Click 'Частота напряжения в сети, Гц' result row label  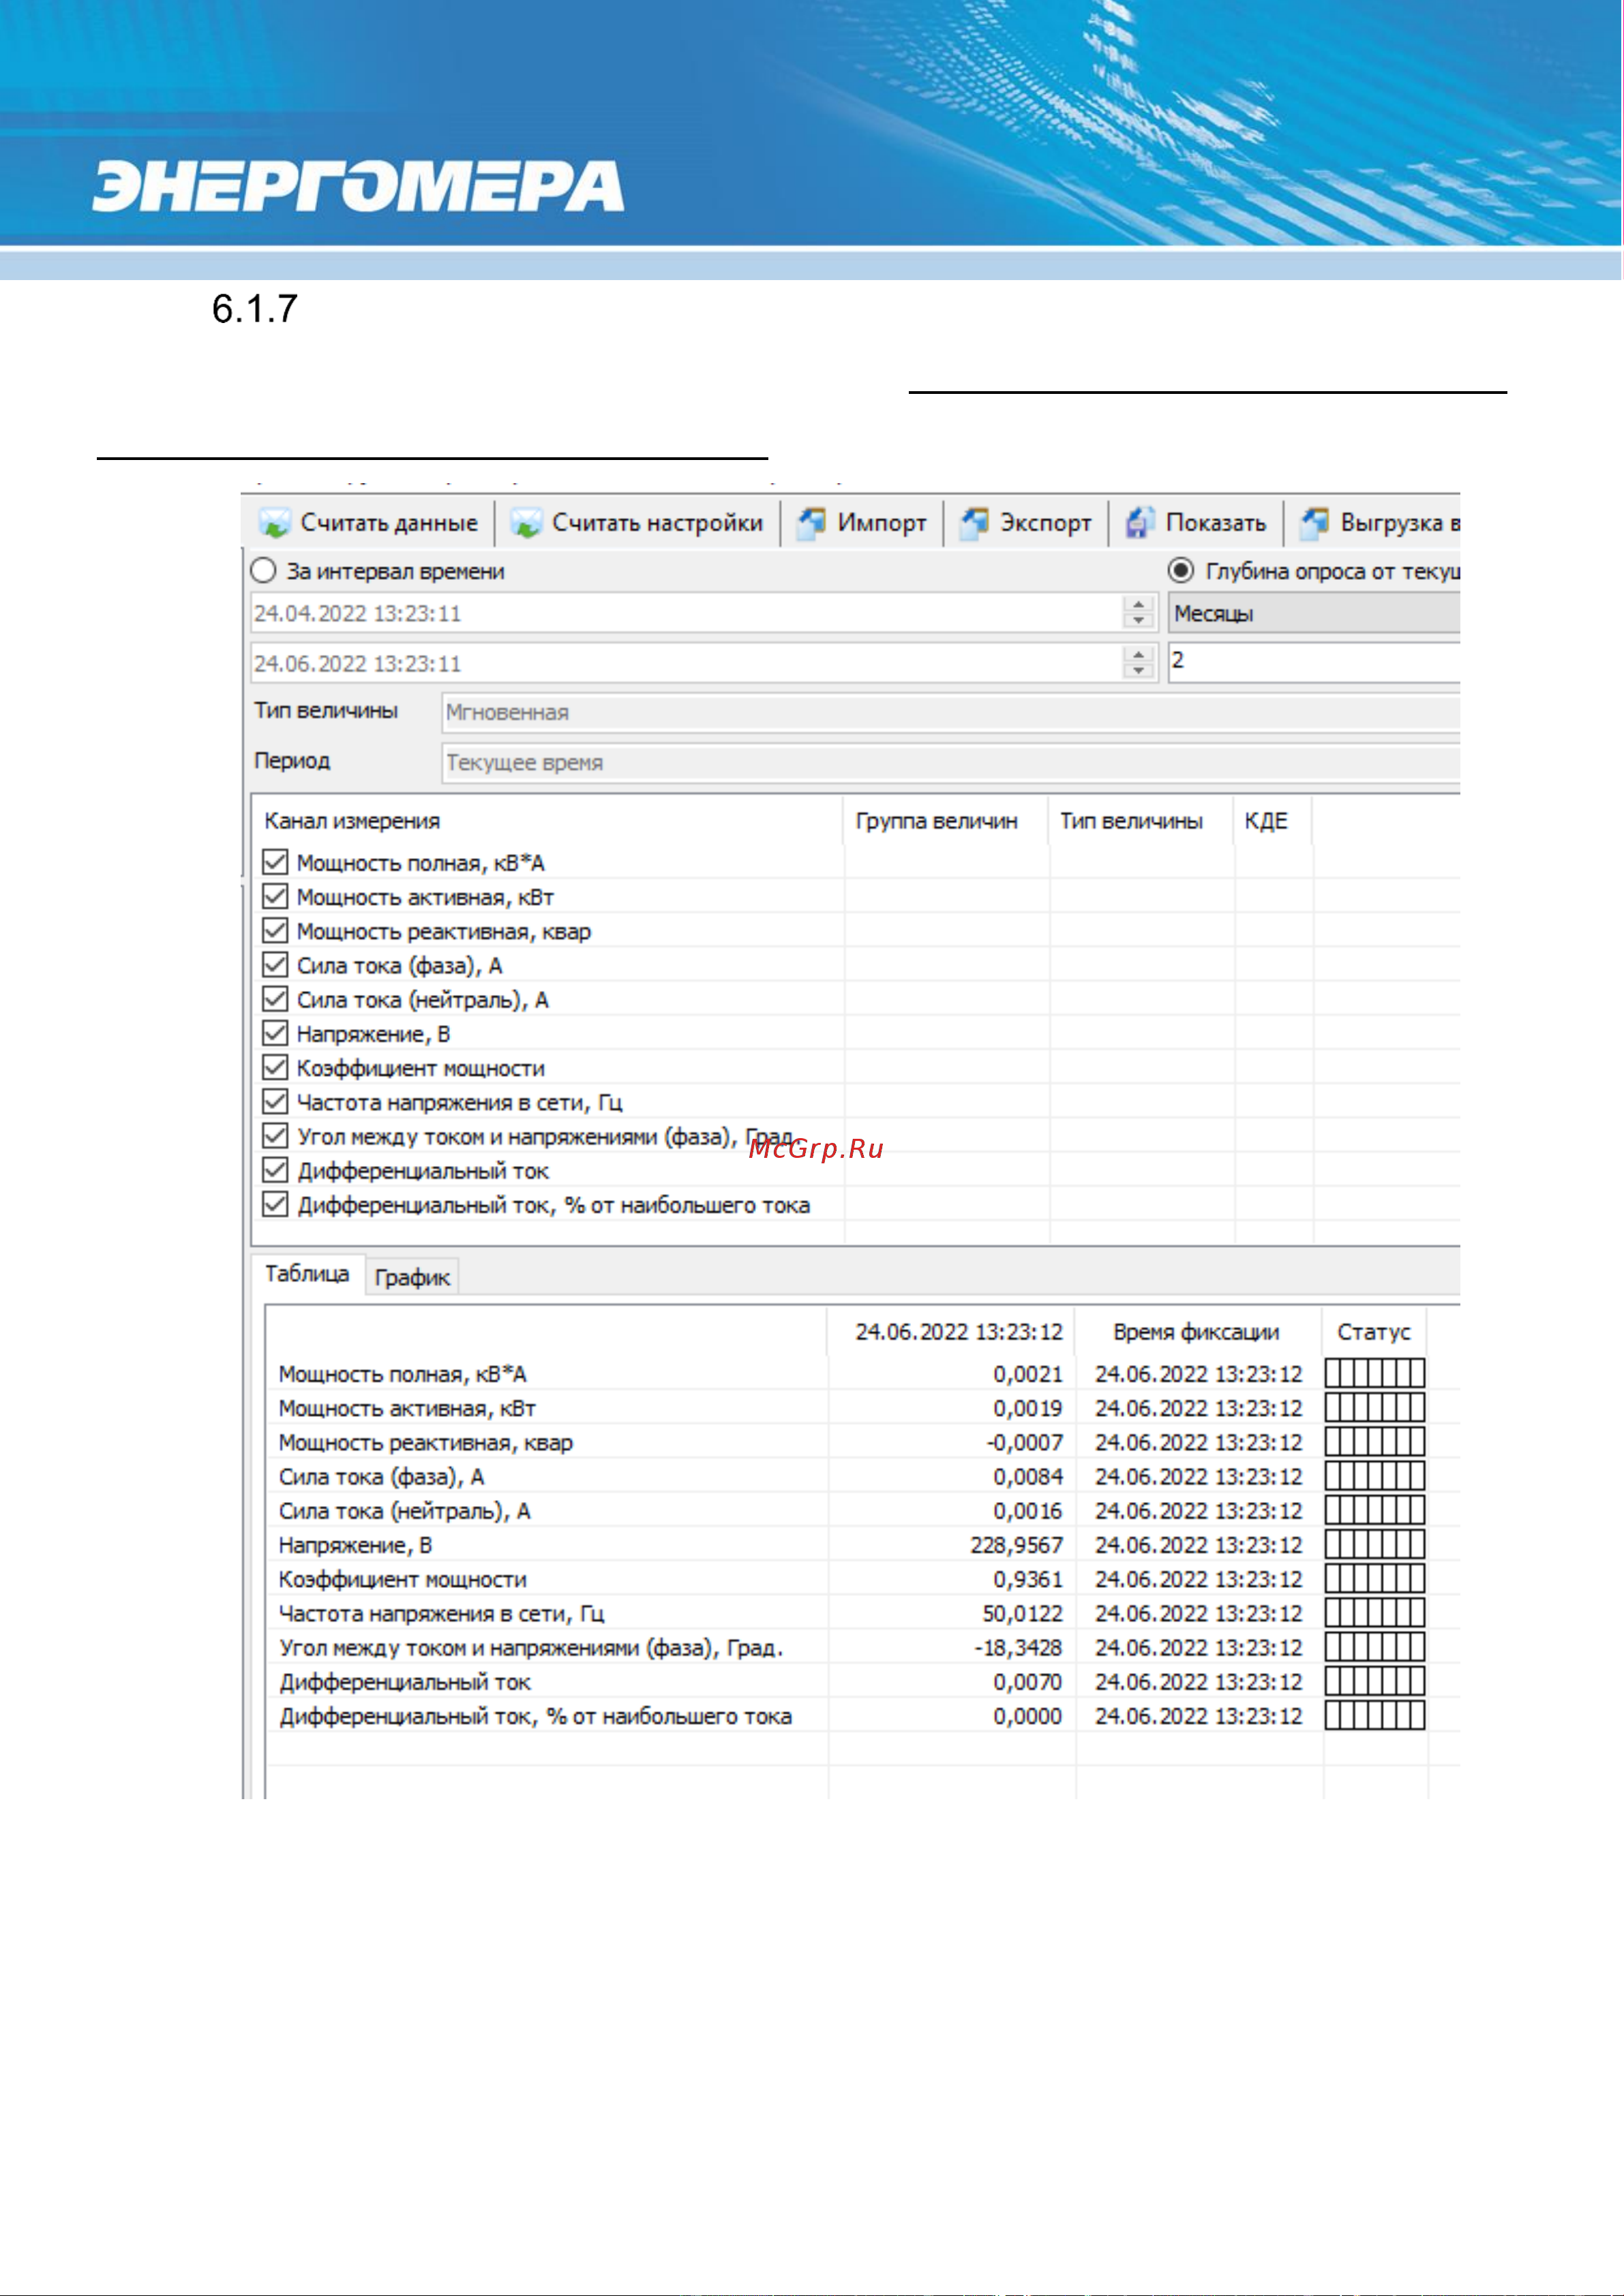coord(441,1613)
